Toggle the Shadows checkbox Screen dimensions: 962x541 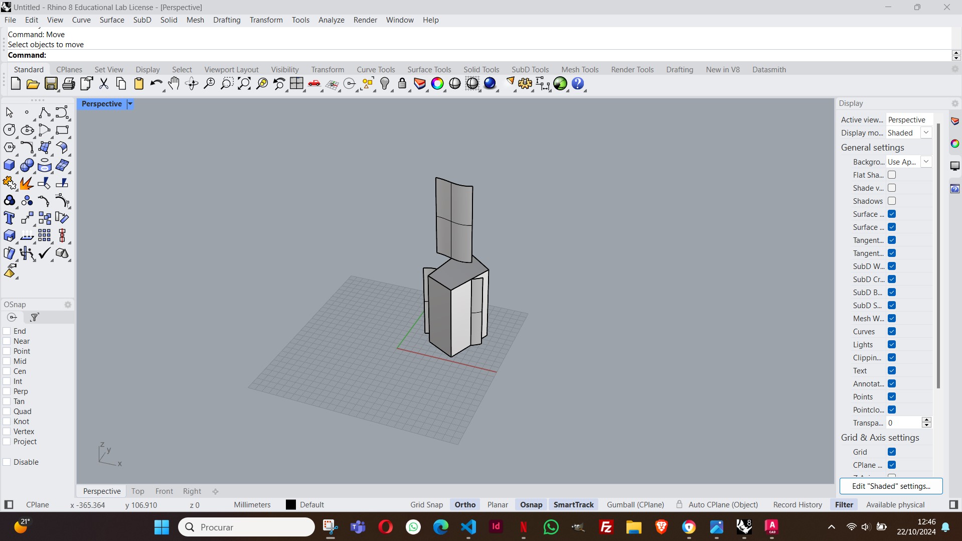(892, 201)
